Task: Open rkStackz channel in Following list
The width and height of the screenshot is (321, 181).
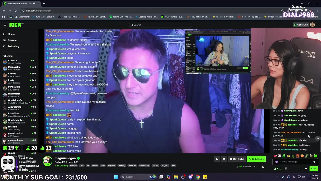Action: (19, 128)
